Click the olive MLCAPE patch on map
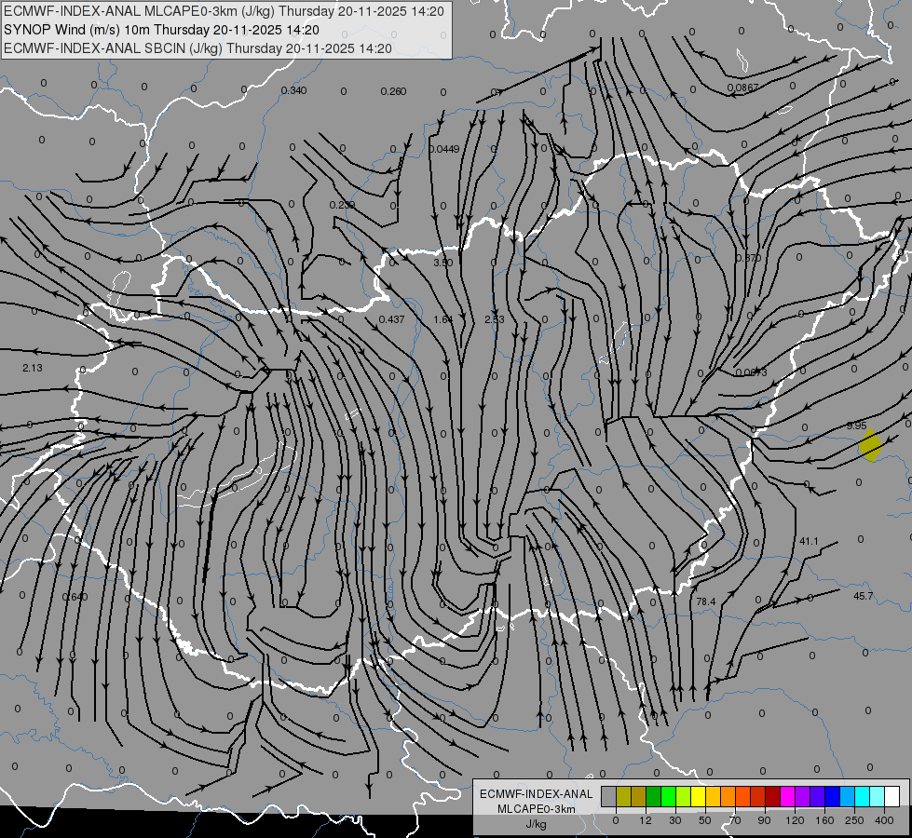912x838 pixels. coord(870,445)
